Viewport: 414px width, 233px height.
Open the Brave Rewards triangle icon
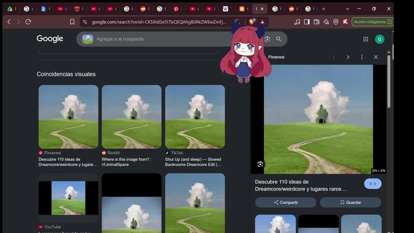[x=262, y=22]
